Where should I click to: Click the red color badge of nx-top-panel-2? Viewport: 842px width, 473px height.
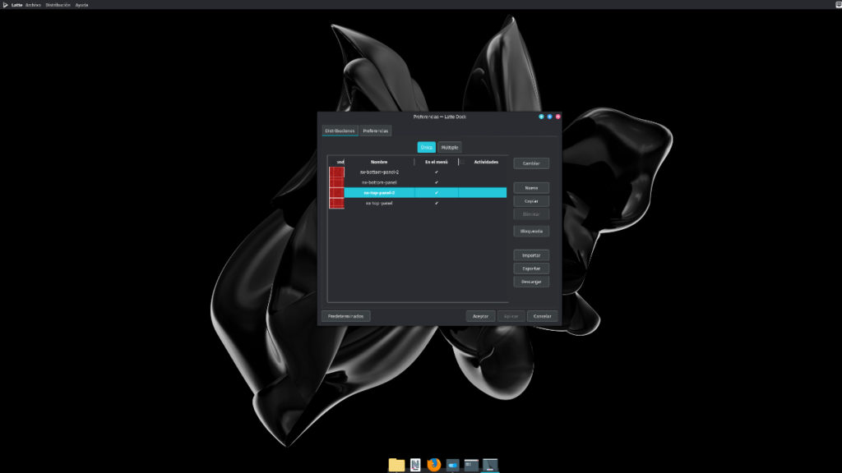(x=337, y=193)
